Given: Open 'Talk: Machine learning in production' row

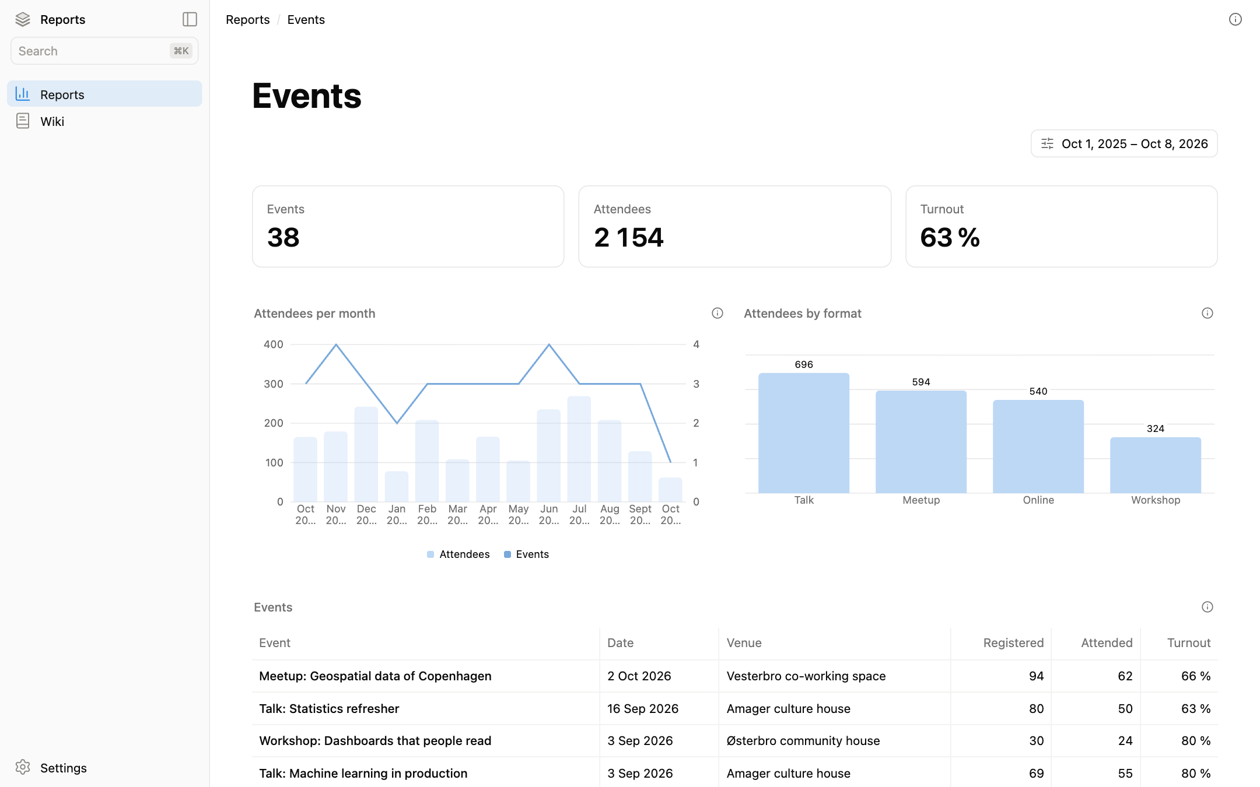Looking at the screenshot, I should point(734,772).
